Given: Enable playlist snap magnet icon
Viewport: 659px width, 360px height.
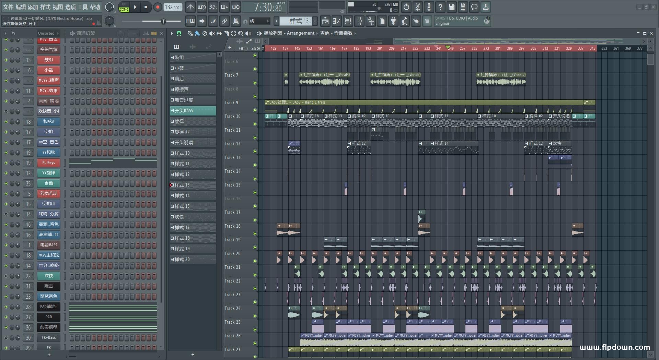Looking at the screenshot, I should (179, 33).
